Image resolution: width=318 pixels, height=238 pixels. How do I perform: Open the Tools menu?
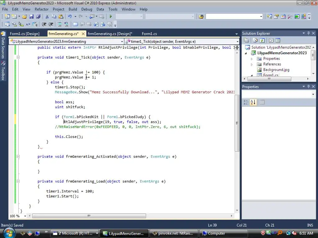tap(113, 9)
